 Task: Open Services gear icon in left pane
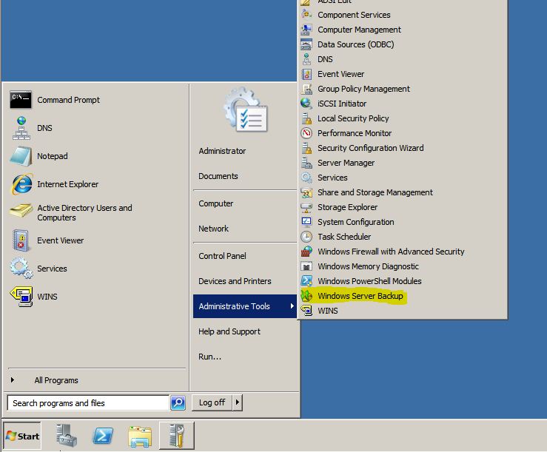click(x=21, y=269)
